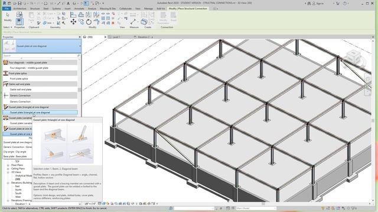The image size is (378, 212).
Task: Switch to the Elevation 2 - a view tab
Action: pyautogui.click(x=145, y=37)
